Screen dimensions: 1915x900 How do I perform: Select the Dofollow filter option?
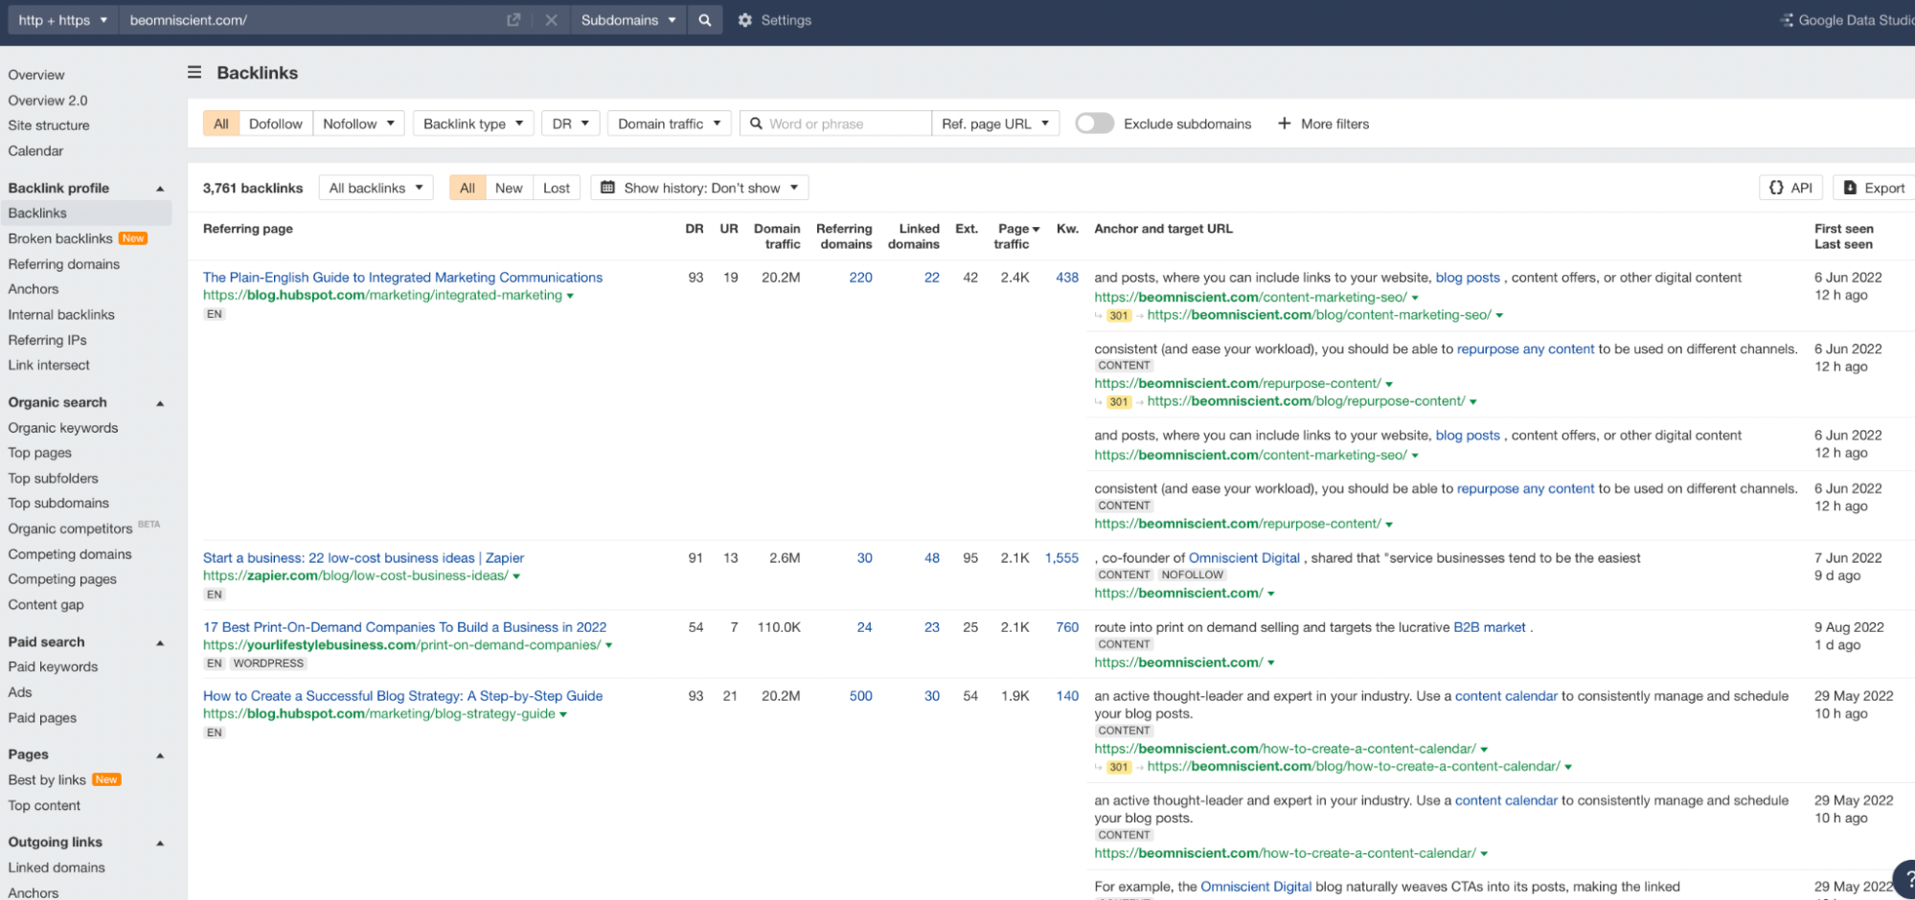point(275,124)
